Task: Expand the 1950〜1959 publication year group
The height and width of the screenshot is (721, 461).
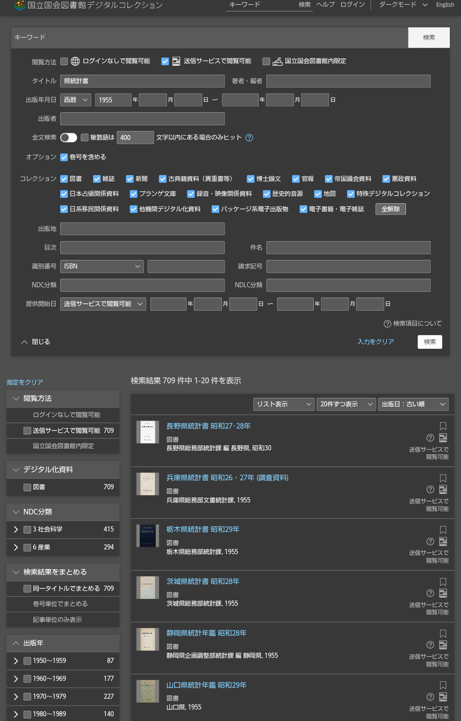Action: pyautogui.click(x=16, y=661)
